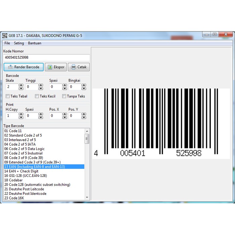235x235 pixels.
Task: Increase the Skala value with up arrow
Action: click(21, 85)
